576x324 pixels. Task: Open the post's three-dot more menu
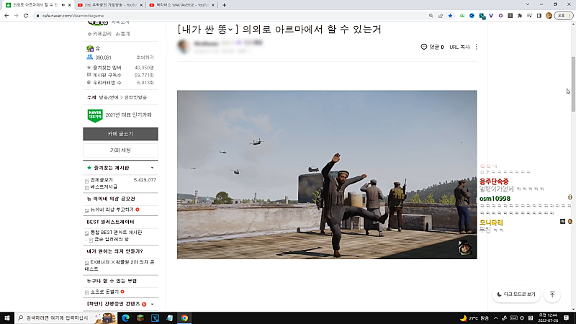pyautogui.click(x=477, y=47)
